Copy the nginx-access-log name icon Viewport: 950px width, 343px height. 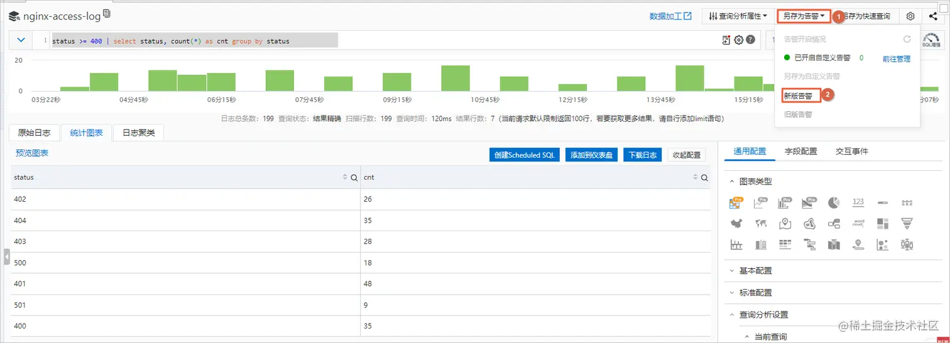[106, 14]
